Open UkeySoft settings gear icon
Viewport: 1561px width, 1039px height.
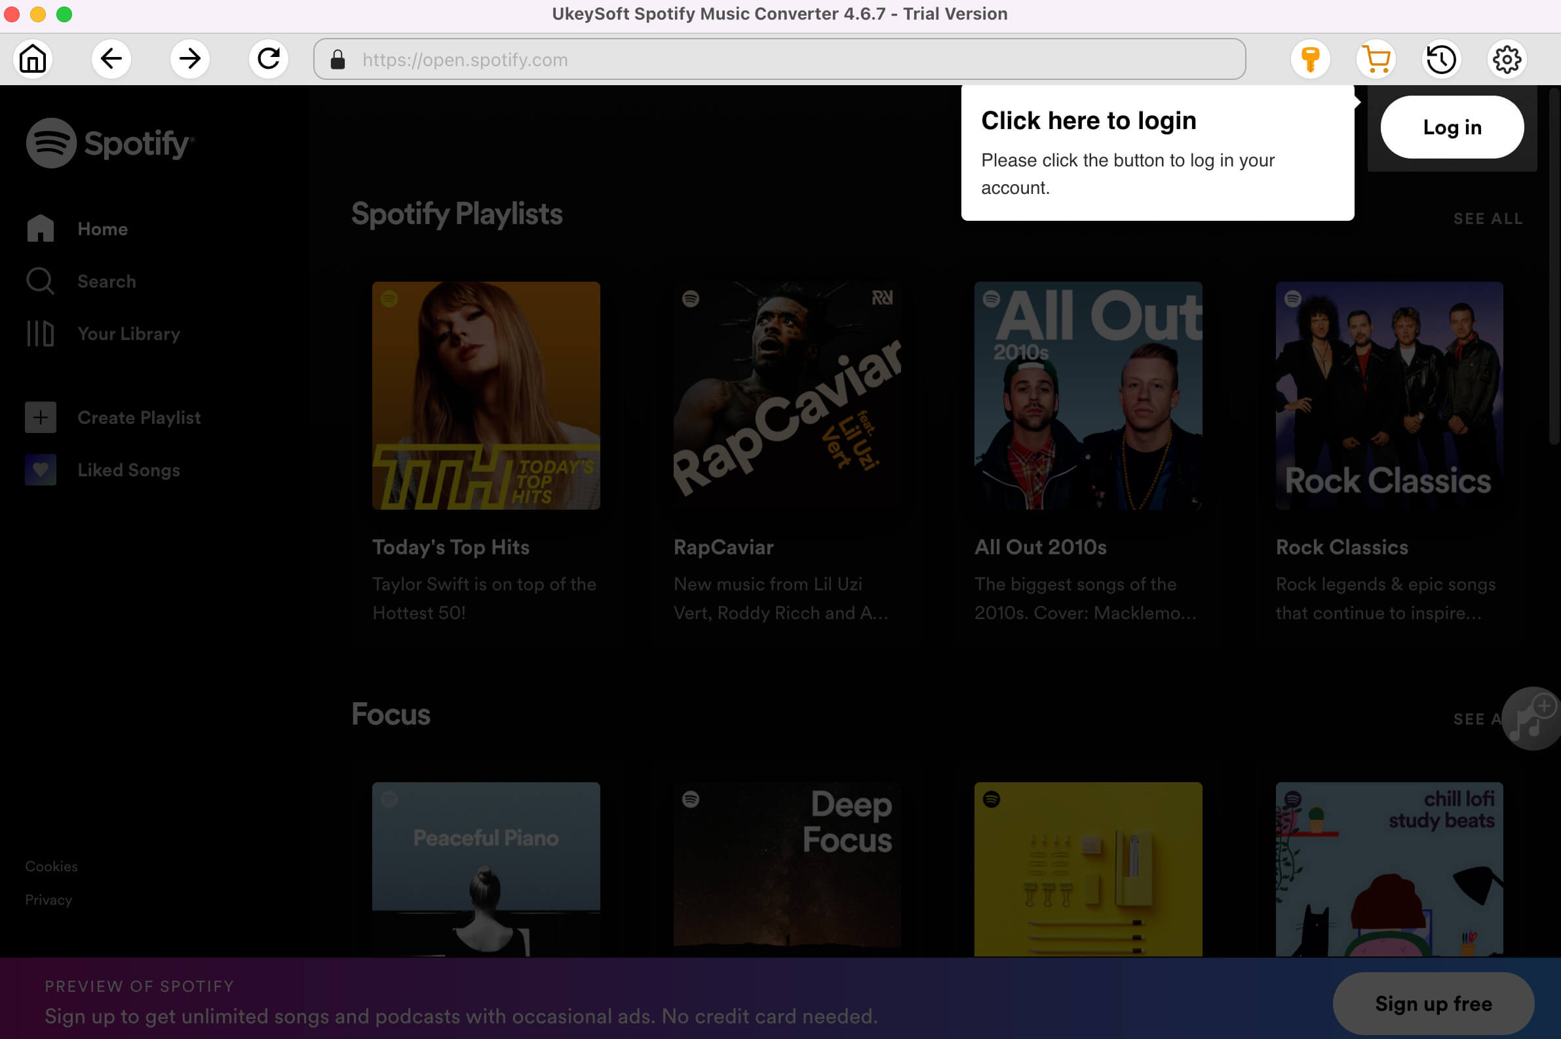[1505, 58]
